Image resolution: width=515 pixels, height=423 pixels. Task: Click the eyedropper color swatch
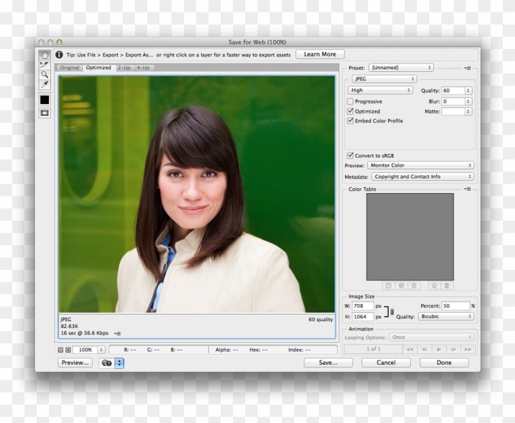pos(44,99)
